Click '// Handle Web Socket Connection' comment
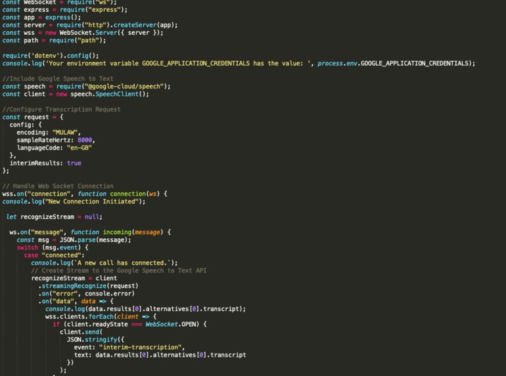506x376 pixels. coord(58,186)
